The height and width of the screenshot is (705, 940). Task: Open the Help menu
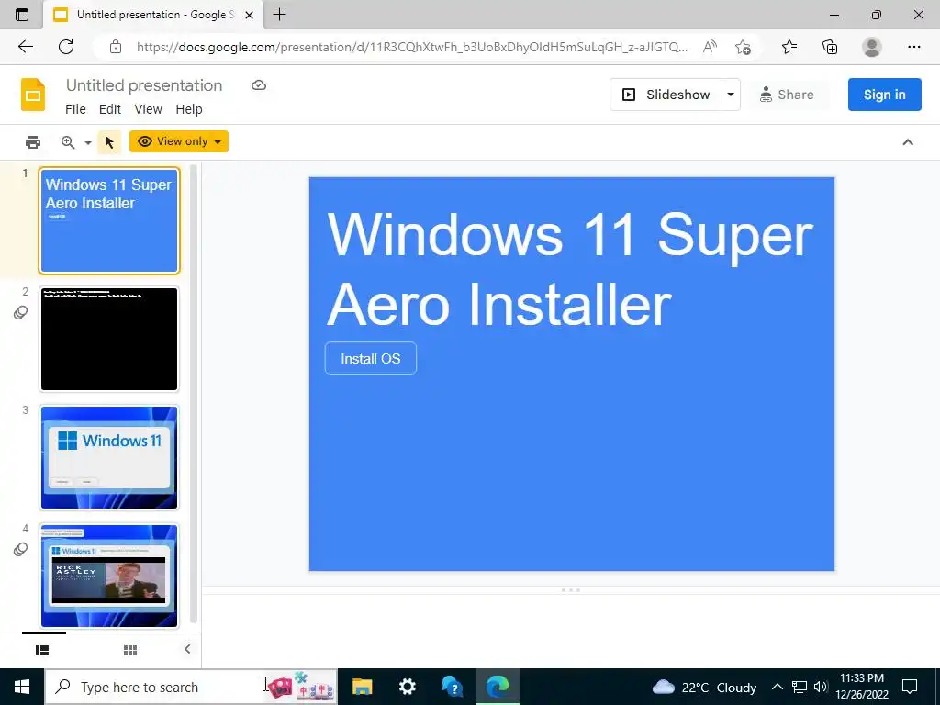tap(189, 109)
